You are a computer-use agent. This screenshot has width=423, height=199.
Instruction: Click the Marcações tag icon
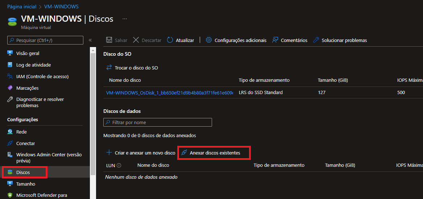pyautogui.click(x=10, y=88)
